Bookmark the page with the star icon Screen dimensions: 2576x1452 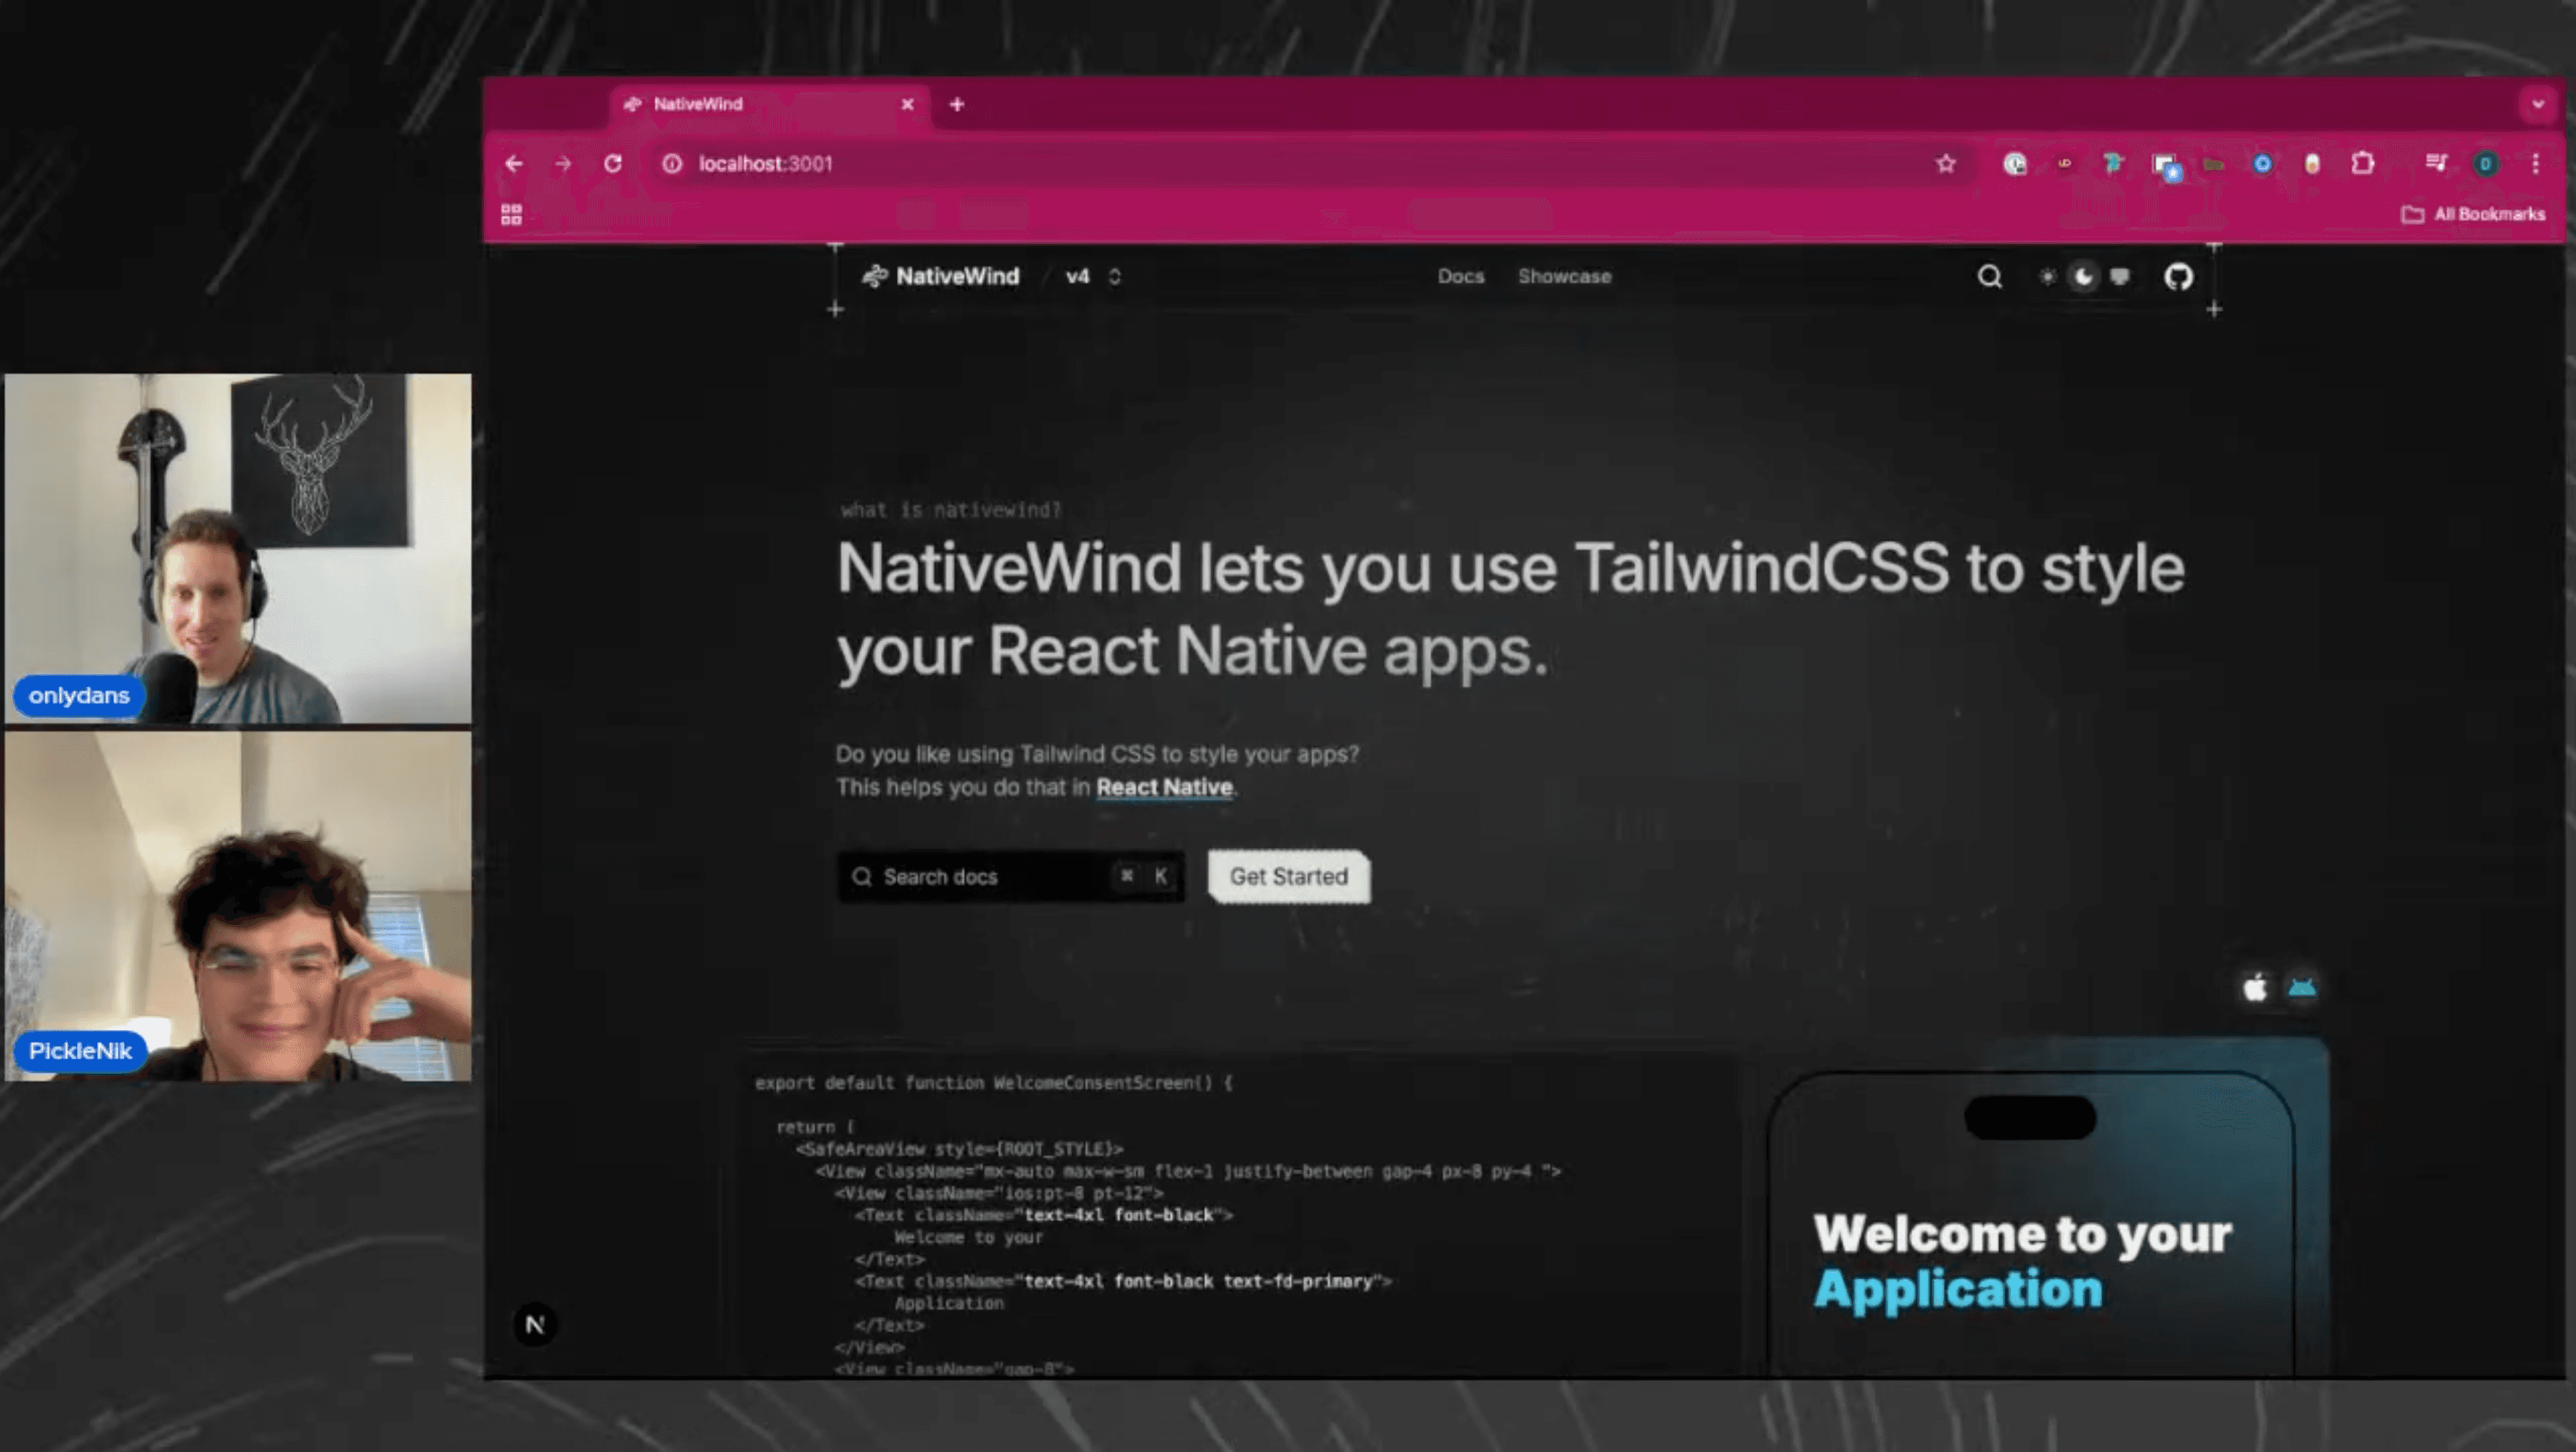(1946, 163)
